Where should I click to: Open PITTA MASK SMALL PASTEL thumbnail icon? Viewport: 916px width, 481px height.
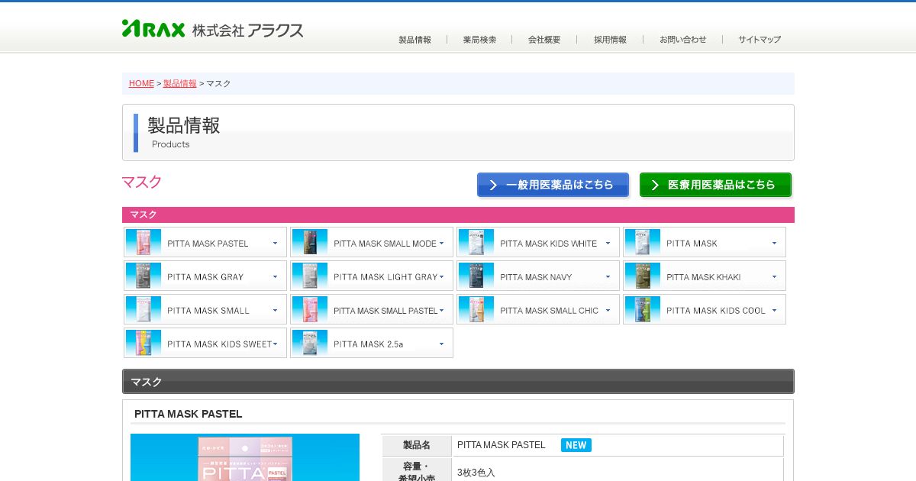tap(310, 309)
